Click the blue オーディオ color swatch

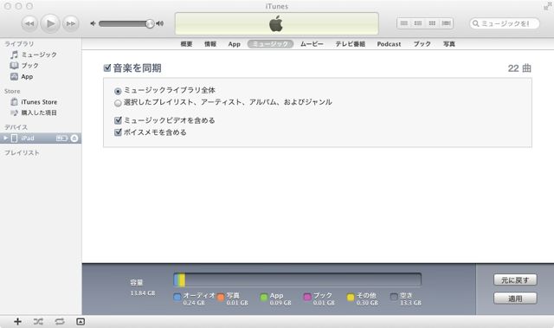[x=177, y=298]
